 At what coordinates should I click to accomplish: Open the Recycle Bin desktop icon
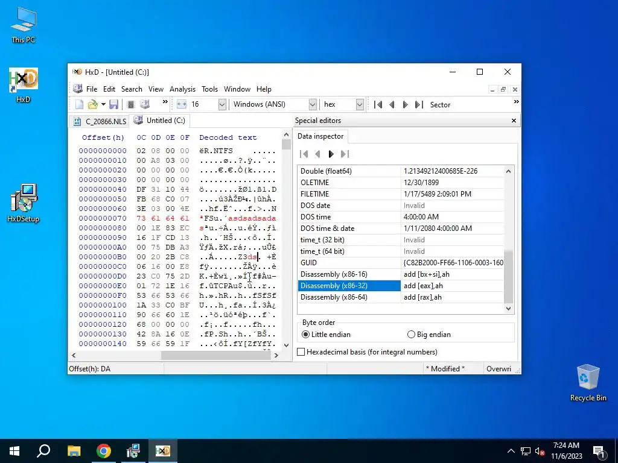pos(588,383)
